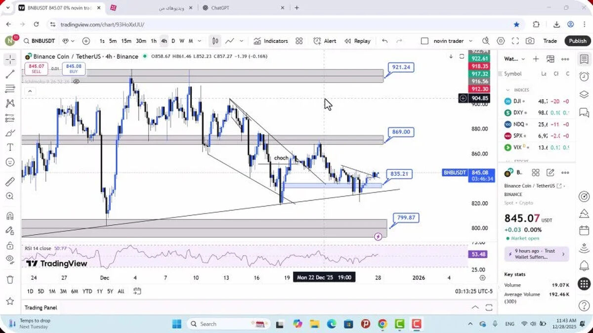Open the Indicators dialog

pyautogui.click(x=271, y=41)
